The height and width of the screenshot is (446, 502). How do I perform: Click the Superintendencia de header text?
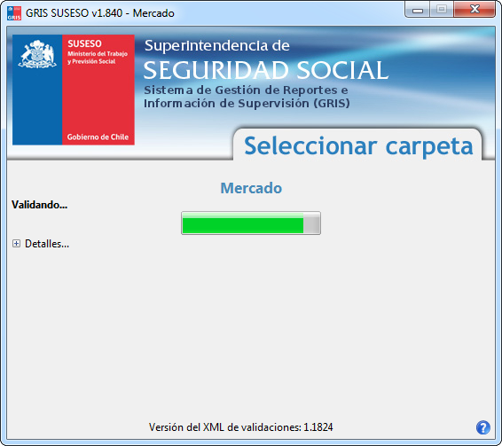(x=217, y=45)
